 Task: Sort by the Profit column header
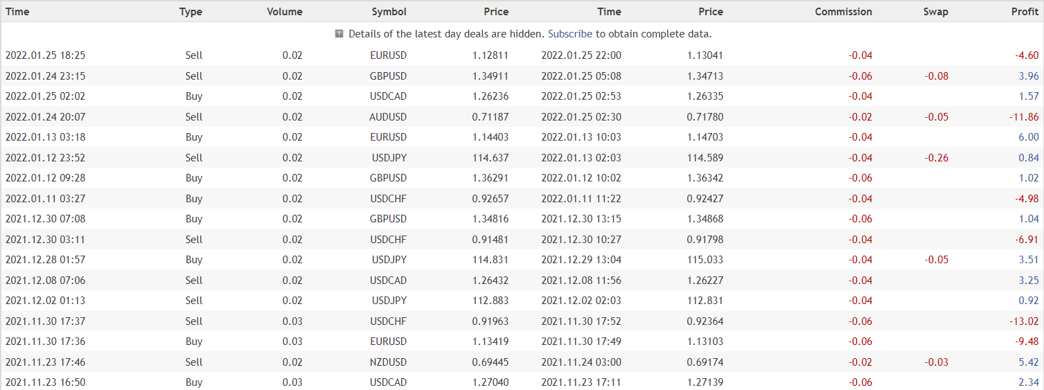click(1025, 12)
